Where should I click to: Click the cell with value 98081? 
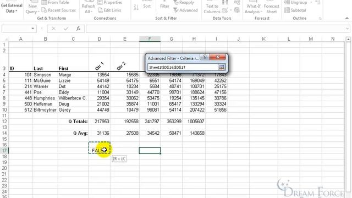click(150, 110)
